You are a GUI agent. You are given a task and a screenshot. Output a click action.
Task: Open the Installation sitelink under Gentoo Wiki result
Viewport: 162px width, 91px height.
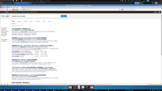tap(15, 35)
